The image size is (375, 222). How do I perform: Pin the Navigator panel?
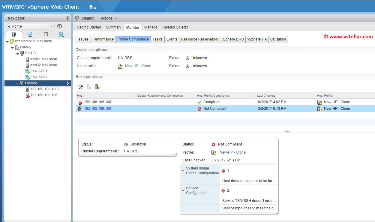point(67,18)
